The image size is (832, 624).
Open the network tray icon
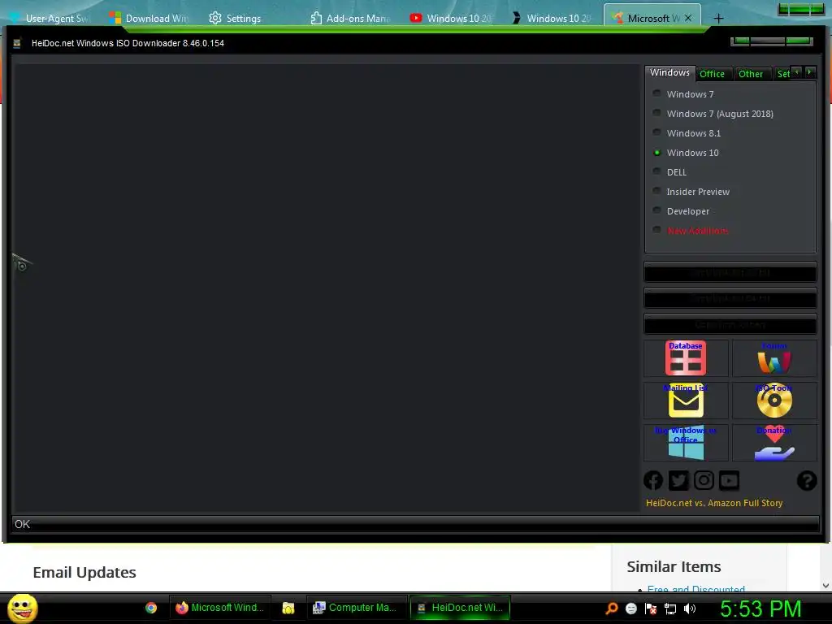pos(670,609)
